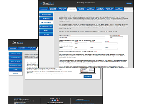The height and width of the screenshot is (107, 142).
Task: Select the 'This certification supports our reputation' quote option
Action: coord(60,59)
